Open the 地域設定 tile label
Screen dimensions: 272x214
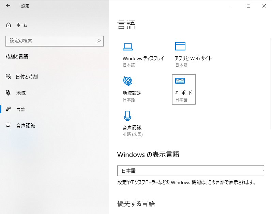[132, 93]
